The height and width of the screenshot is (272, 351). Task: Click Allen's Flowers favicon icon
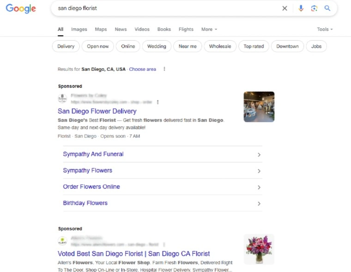click(x=62, y=241)
